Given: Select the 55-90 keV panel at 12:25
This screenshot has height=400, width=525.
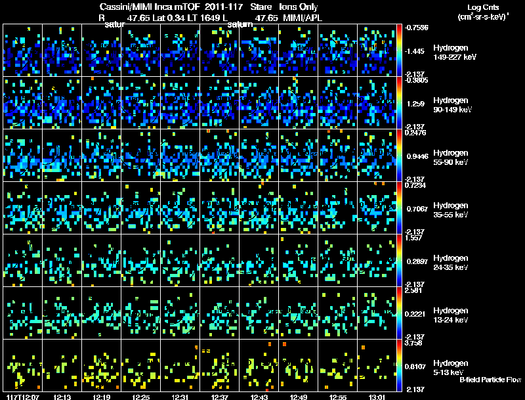Looking at the screenshot, I should click(141, 156).
